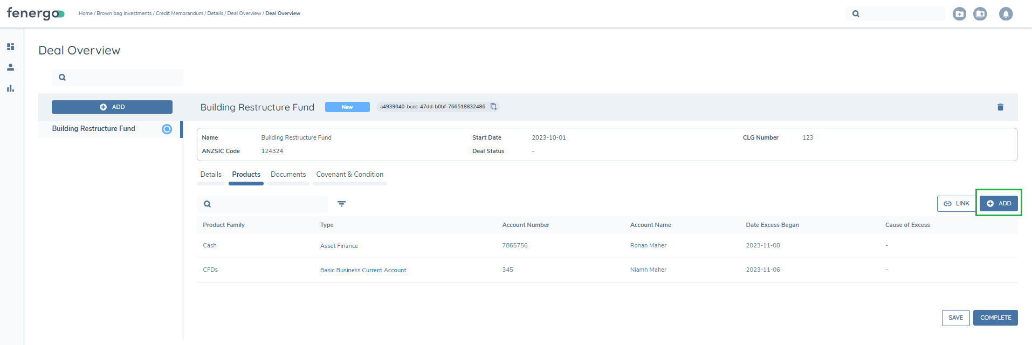Open the bar chart reports icon
The width and height of the screenshot is (1032, 345).
coord(10,88)
